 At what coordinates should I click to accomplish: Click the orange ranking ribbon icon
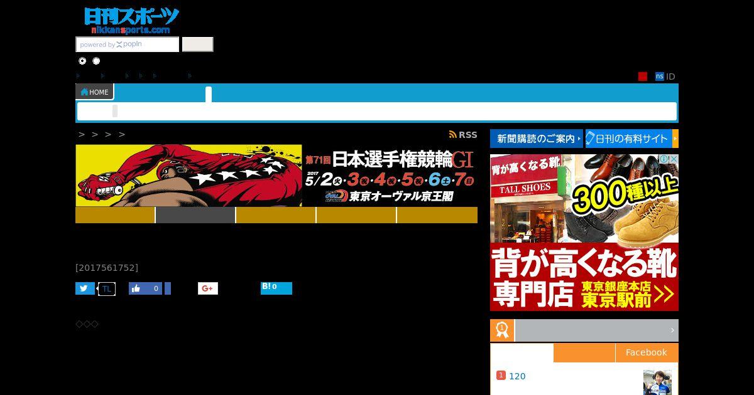pyautogui.click(x=502, y=330)
